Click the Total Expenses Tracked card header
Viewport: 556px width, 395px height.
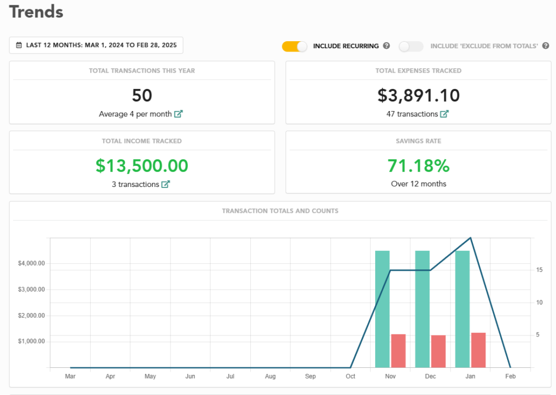418,70
